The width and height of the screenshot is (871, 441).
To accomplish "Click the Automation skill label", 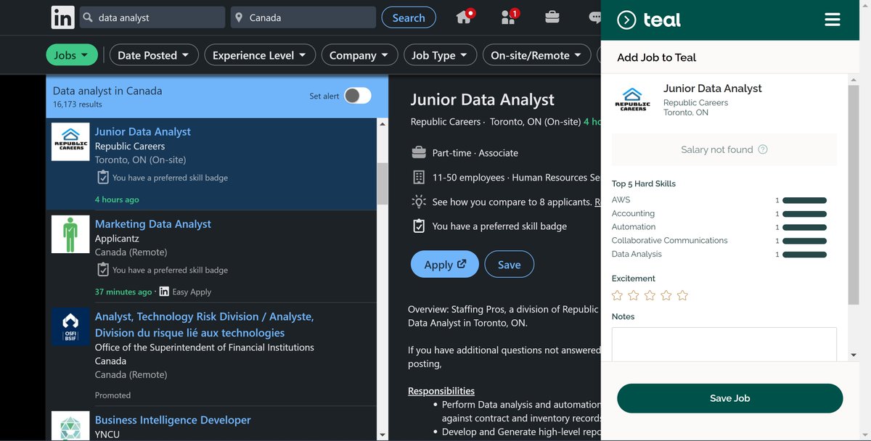I will click(634, 227).
